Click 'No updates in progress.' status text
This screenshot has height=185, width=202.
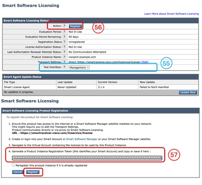click(x=19, y=92)
